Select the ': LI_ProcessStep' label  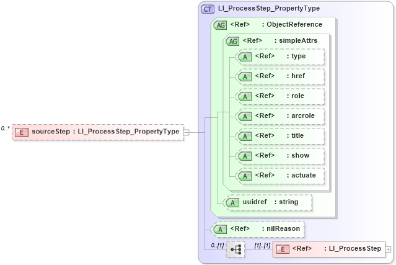pyautogui.click(x=353, y=249)
